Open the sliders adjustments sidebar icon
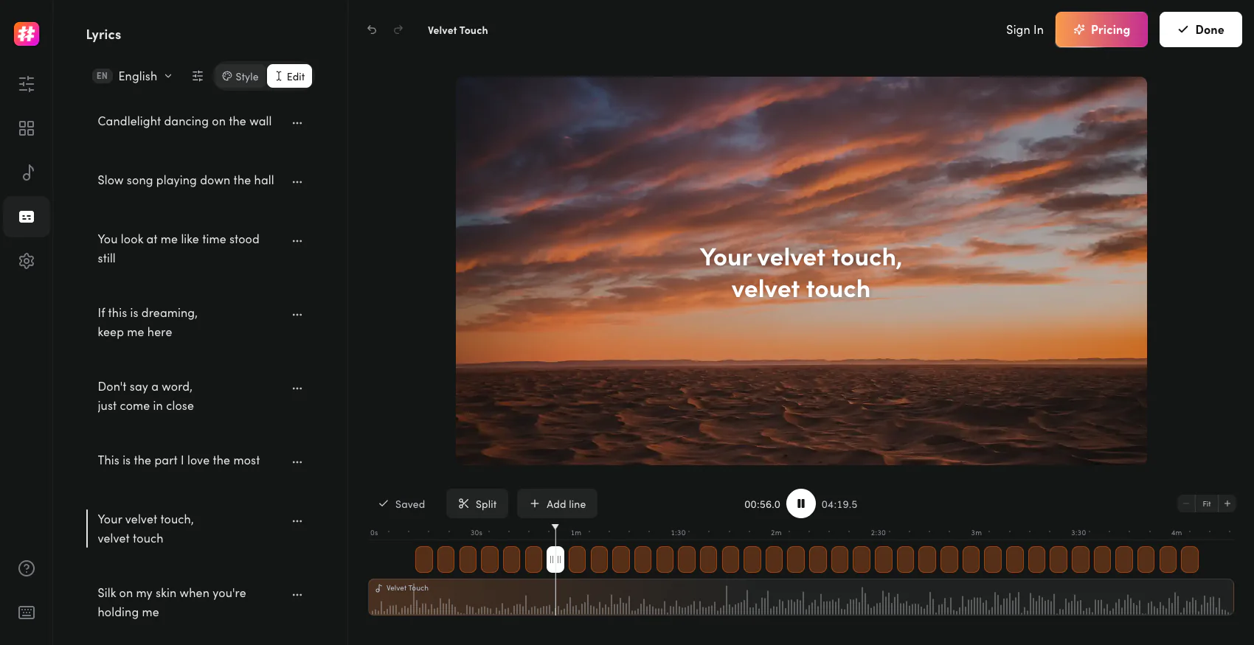The image size is (1254, 645). (27, 84)
